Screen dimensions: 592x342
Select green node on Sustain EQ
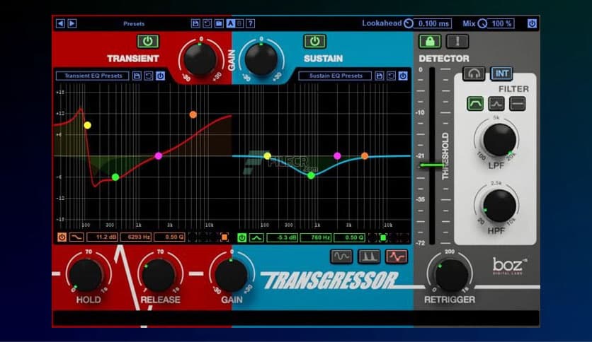click(x=311, y=175)
